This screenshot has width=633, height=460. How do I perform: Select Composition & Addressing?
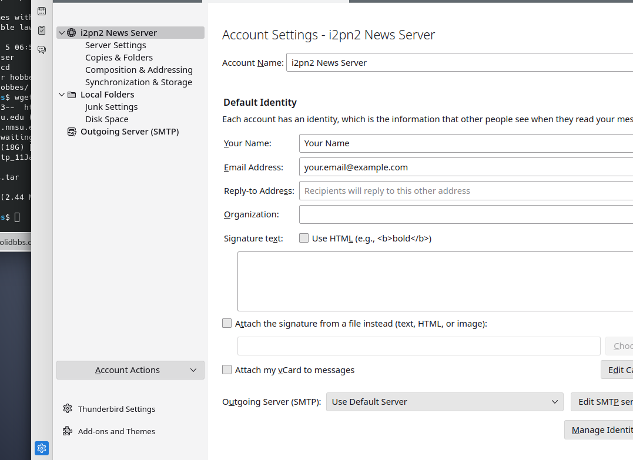[139, 70]
